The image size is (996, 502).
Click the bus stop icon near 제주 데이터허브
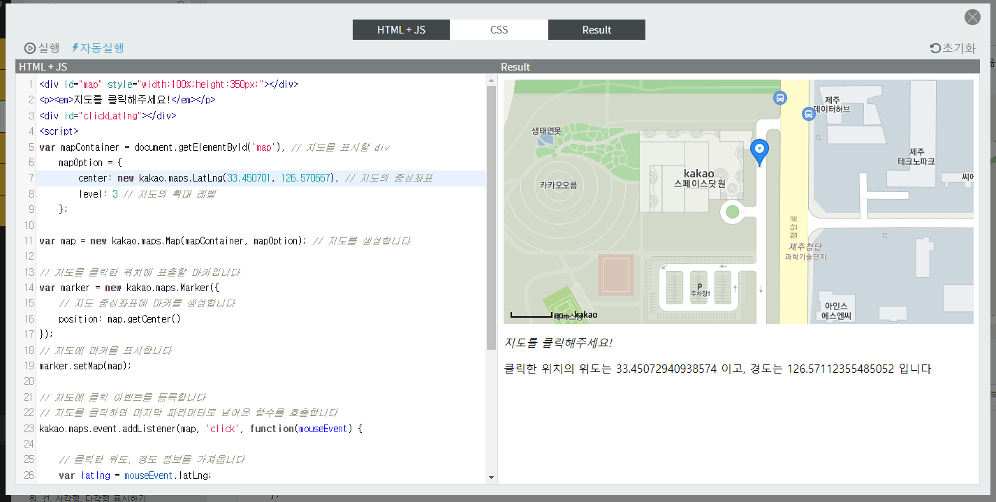coord(808,113)
